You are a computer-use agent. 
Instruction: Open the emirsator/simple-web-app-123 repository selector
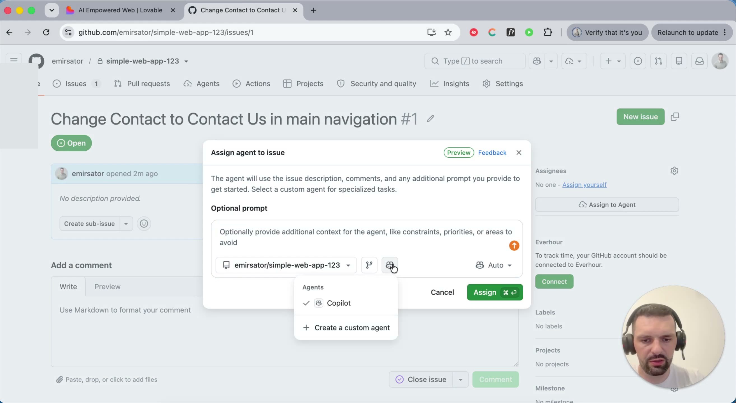(286, 265)
